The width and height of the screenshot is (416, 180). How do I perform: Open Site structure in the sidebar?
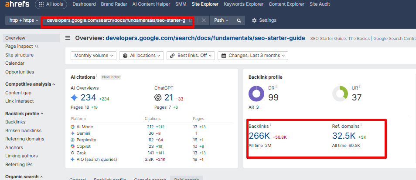point(19,55)
